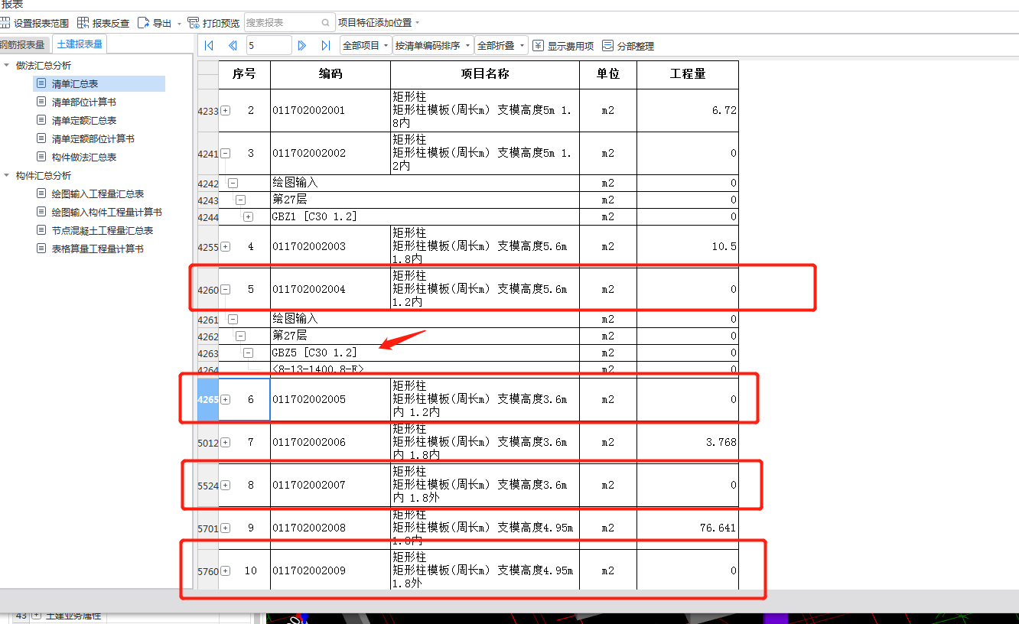Click the document icon beside 清单定额汇总表
Image resolution: width=1019 pixels, height=624 pixels.
point(41,120)
